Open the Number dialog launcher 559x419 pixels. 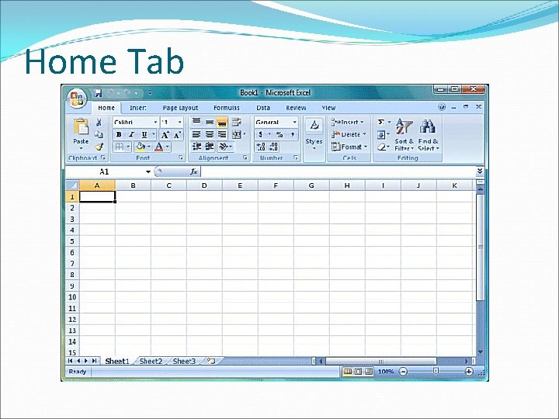tap(296, 158)
